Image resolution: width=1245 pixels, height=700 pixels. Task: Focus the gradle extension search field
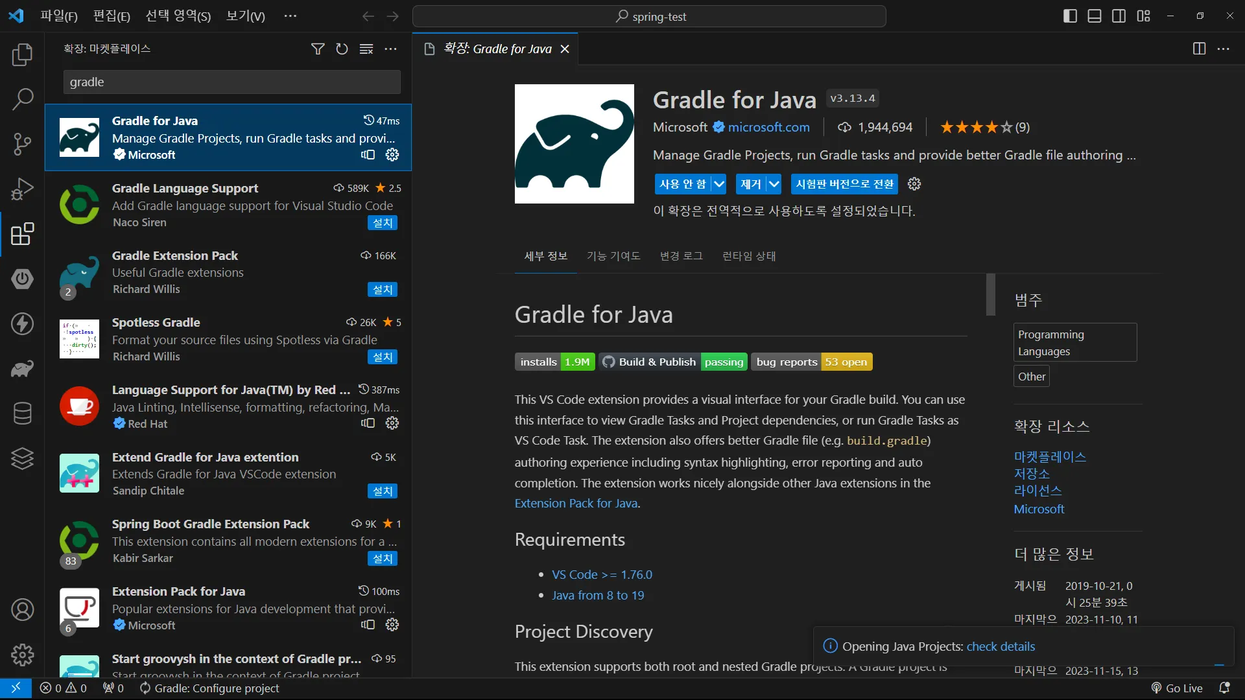coord(231,82)
